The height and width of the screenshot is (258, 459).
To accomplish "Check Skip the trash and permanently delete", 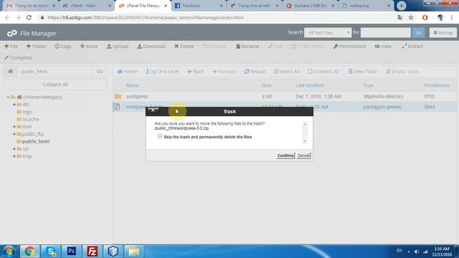I will (x=160, y=136).
